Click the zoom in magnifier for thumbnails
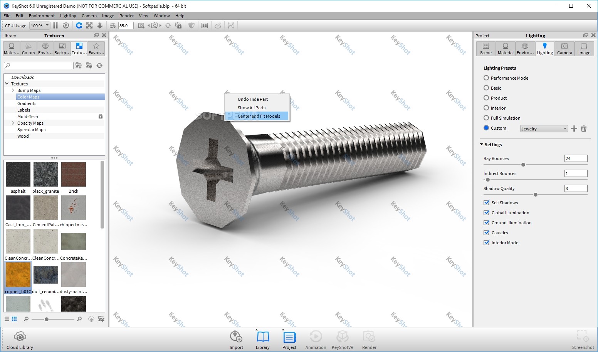 tap(79, 319)
